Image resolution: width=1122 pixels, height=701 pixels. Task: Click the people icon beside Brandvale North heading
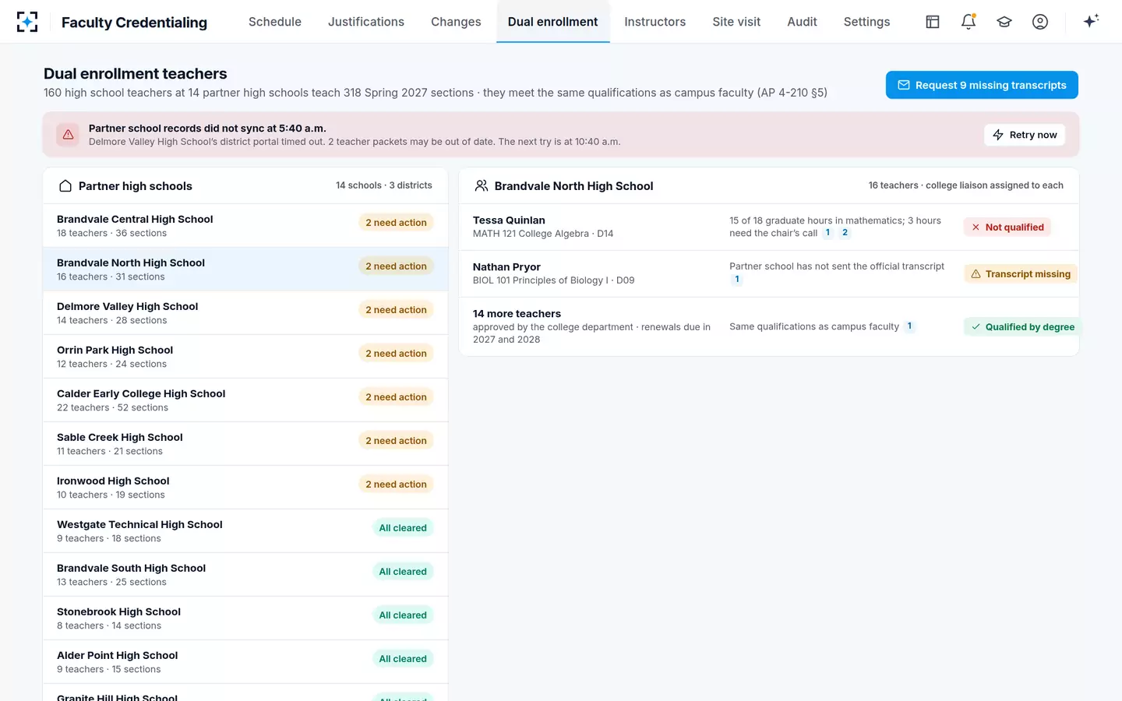482,186
